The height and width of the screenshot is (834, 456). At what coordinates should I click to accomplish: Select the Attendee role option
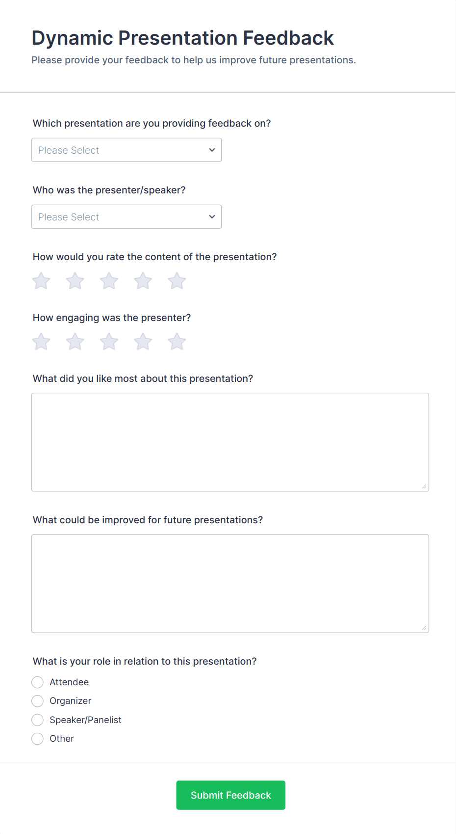pos(38,682)
